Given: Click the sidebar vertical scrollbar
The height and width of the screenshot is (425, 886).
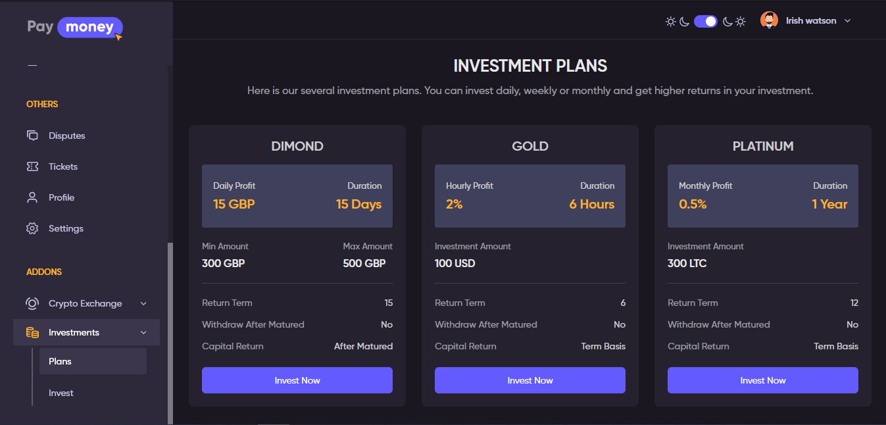Looking at the screenshot, I should (170, 329).
